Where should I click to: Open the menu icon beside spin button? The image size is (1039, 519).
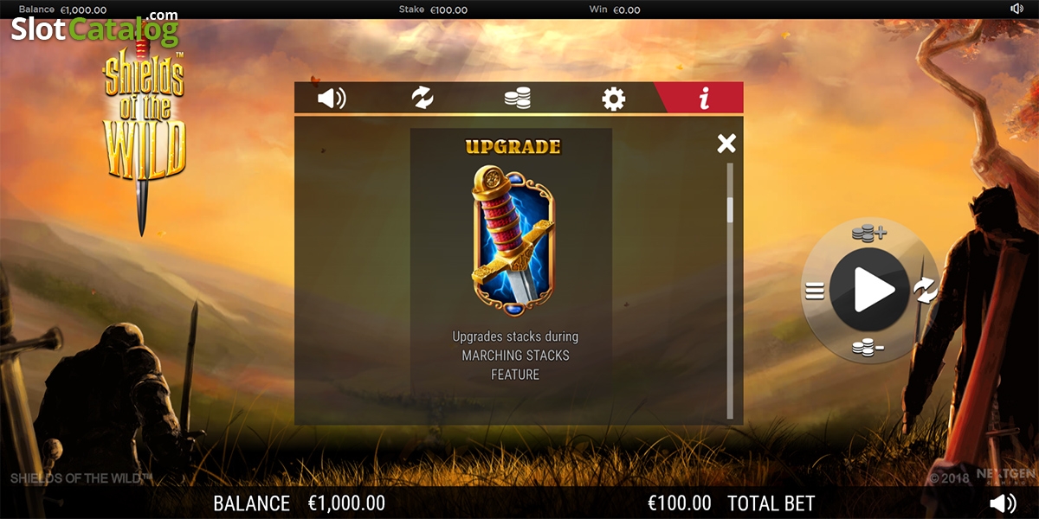pos(814,292)
